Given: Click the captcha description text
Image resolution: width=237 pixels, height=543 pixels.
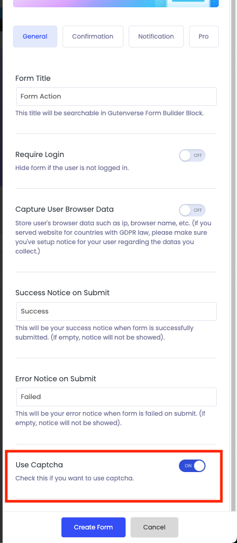Looking at the screenshot, I should click(x=74, y=479).
